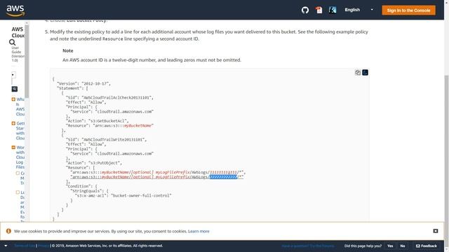
Task: Open the Feedback button
Action: coord(427,246)
